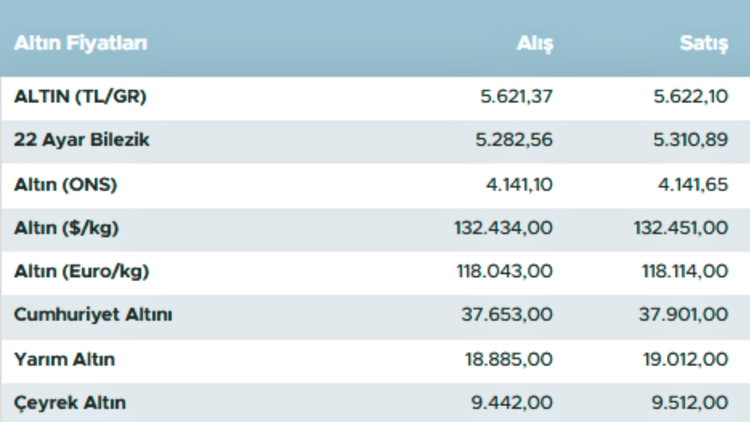Viewport: 750px width, 422px height.
Task: Select the 22 Ayar Bilezik row label
Action: (82, 140)
